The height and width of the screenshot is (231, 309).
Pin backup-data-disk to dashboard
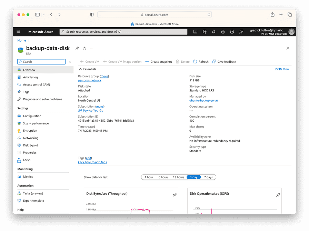tap(77, 48)
